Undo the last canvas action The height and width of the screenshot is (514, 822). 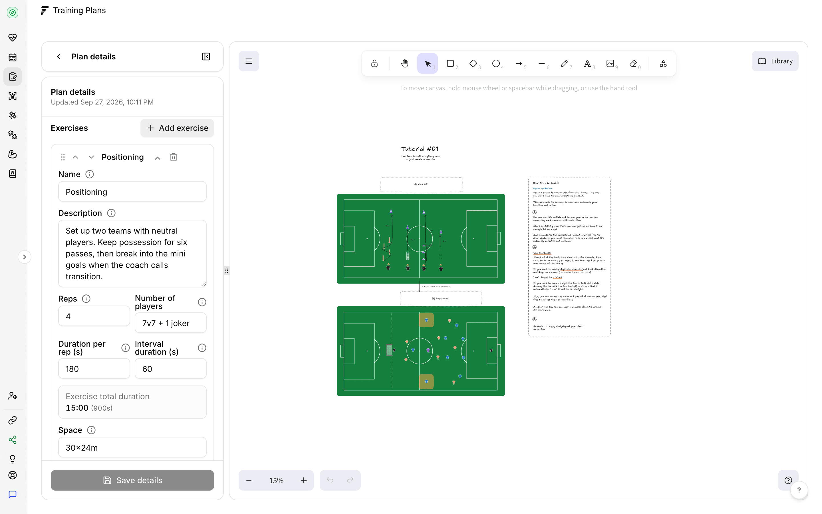330,480
